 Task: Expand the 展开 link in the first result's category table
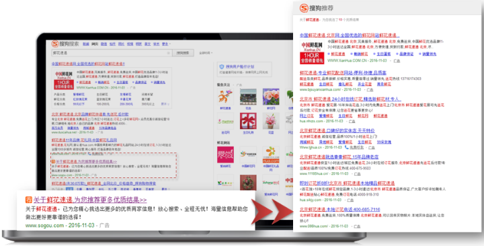coord(165,104)
